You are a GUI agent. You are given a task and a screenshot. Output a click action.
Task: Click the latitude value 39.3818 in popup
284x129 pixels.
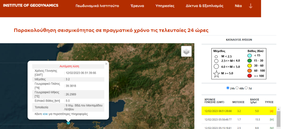[71, 86]
